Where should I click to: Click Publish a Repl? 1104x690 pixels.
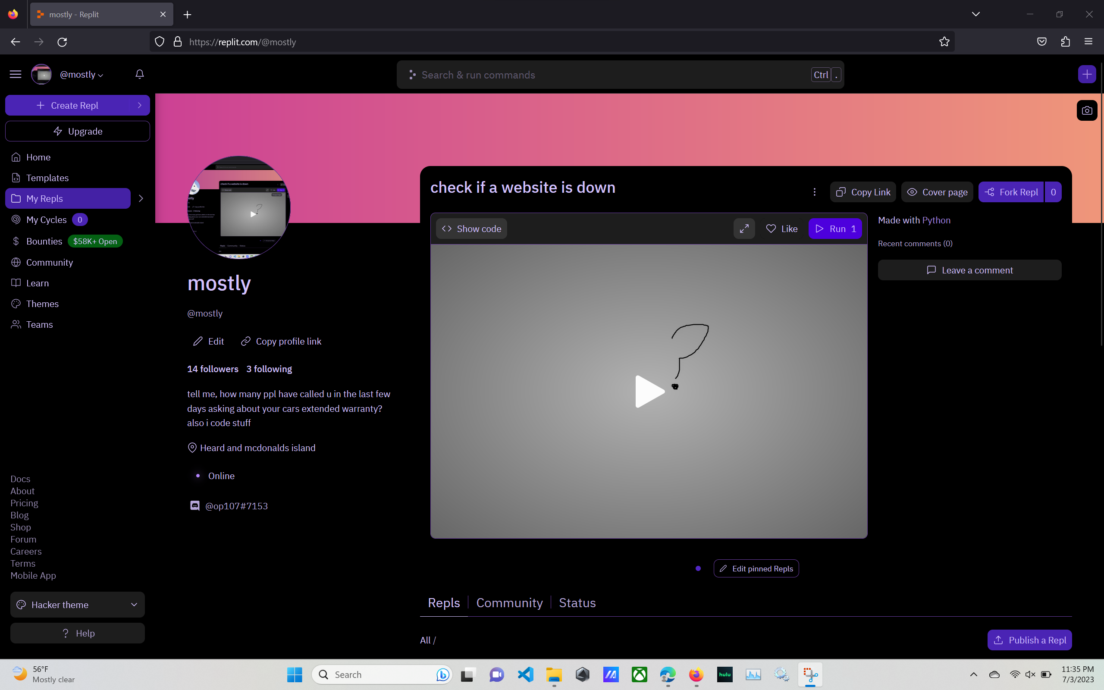pos(1030,640)
